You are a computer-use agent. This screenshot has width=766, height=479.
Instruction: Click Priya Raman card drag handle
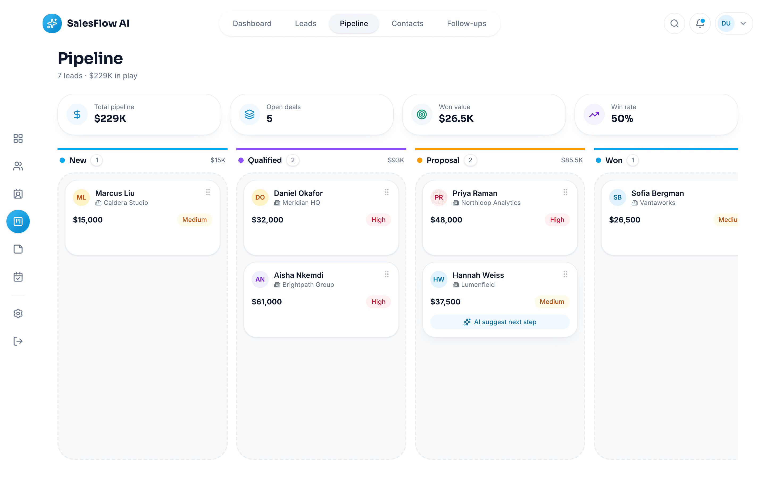click(x=565, y=192)
